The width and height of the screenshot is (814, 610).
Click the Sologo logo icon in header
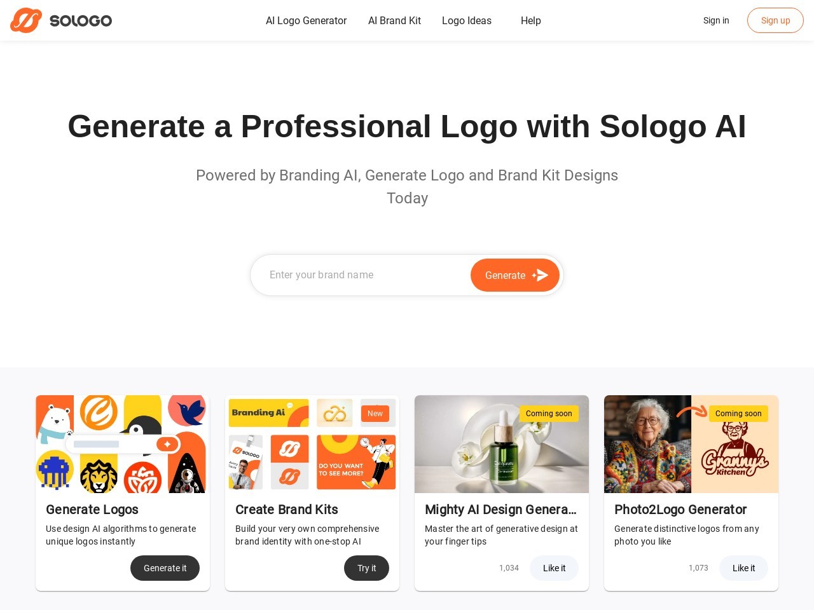[26, 20]
